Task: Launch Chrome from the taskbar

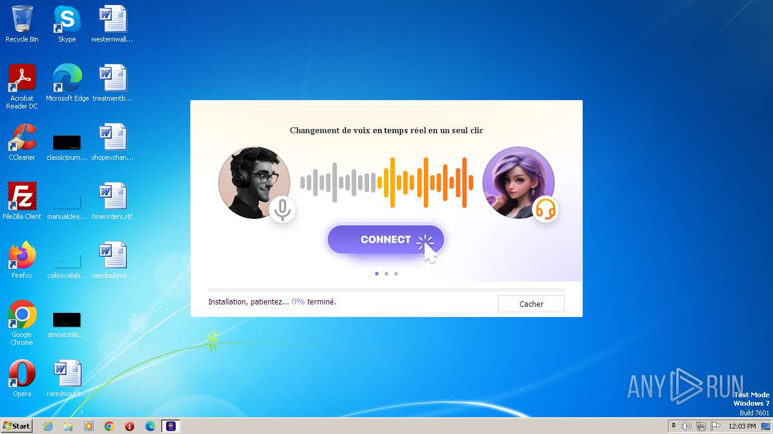Action: pyautogui.click(x=109, y=426)
